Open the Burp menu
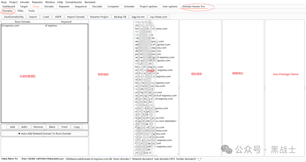This screenshot has width=306, height=162. pyautogui.click(x=4, y=2)
